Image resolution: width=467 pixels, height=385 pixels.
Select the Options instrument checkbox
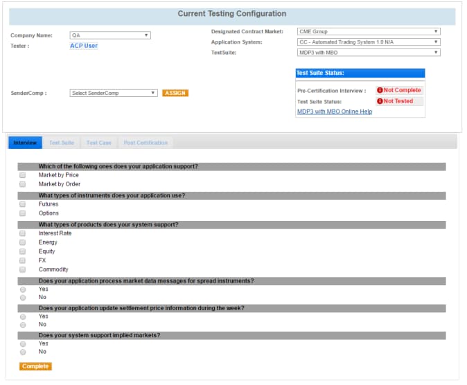coord(23,213)
